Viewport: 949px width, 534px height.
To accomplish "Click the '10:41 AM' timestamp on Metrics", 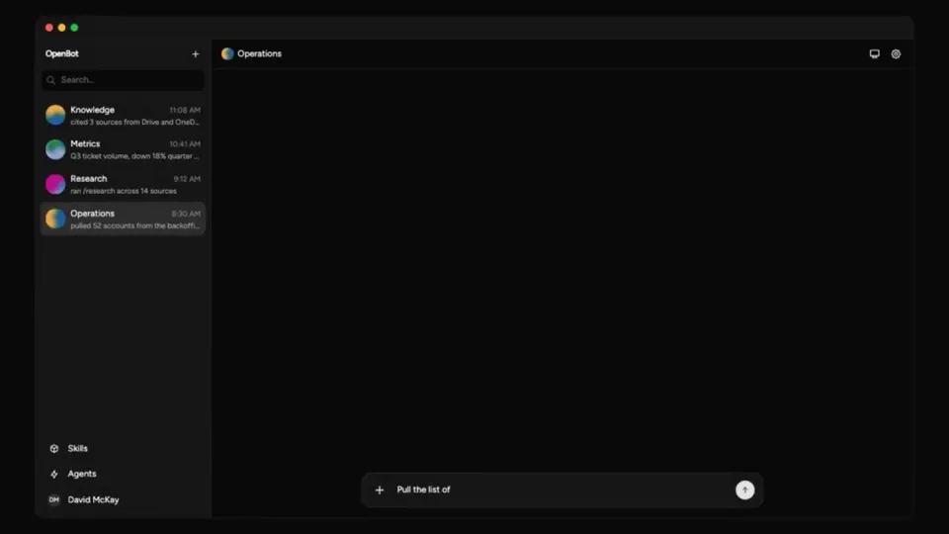I will point(185,144).
